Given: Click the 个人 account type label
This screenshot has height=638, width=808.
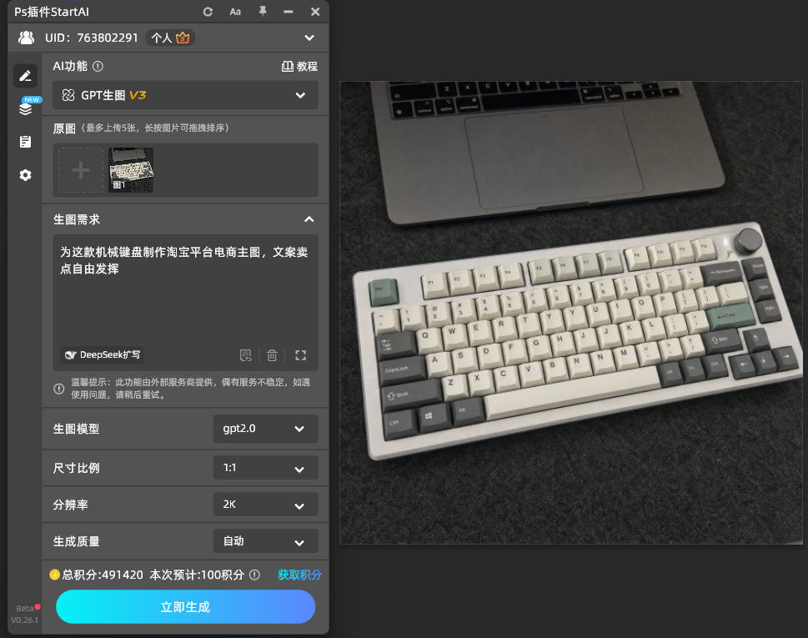Looking at the screenshot, I should 161,38.
